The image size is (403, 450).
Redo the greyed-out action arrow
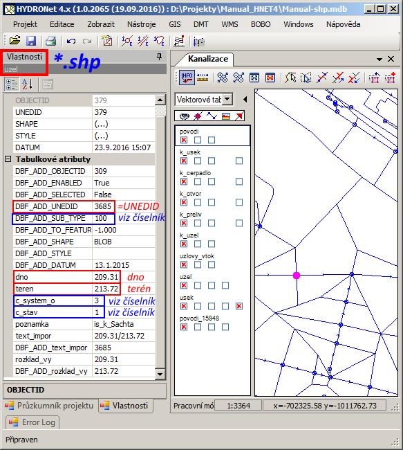87,42
